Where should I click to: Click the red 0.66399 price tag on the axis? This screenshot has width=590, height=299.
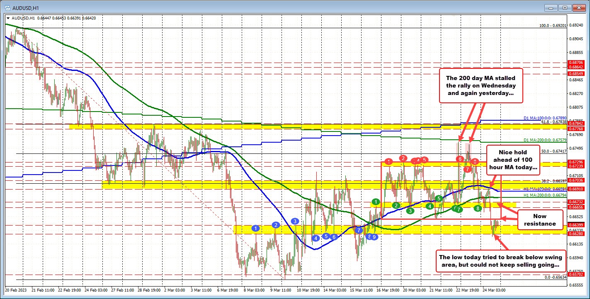coord(577,224)
